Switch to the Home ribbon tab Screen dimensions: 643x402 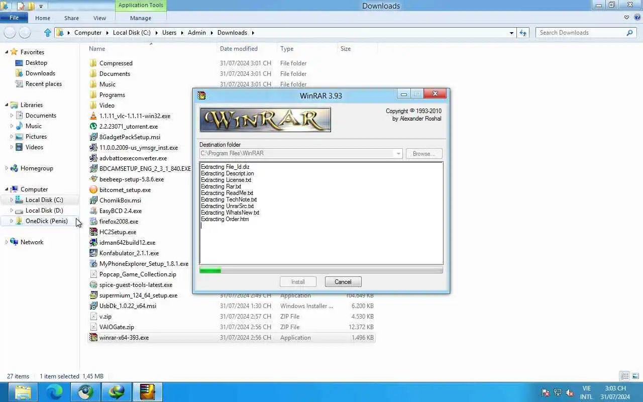(43, 18)
